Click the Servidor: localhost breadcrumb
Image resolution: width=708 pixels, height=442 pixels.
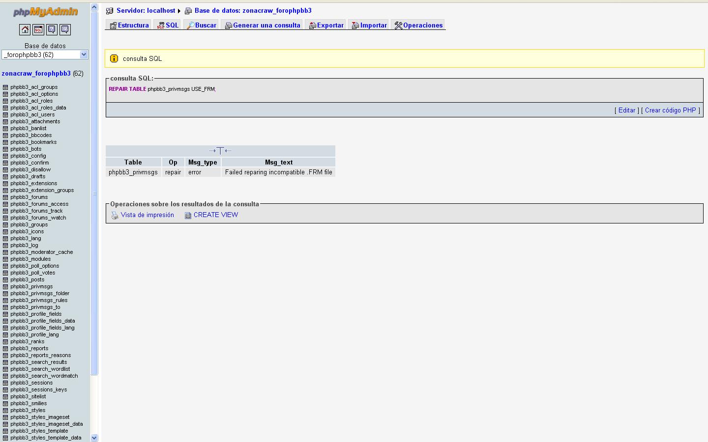tap(146, 10)
